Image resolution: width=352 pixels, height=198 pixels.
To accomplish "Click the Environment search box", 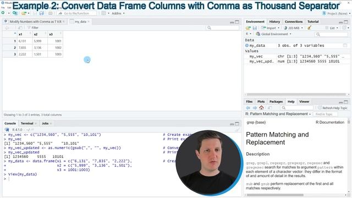I will (x=331, y=34).
